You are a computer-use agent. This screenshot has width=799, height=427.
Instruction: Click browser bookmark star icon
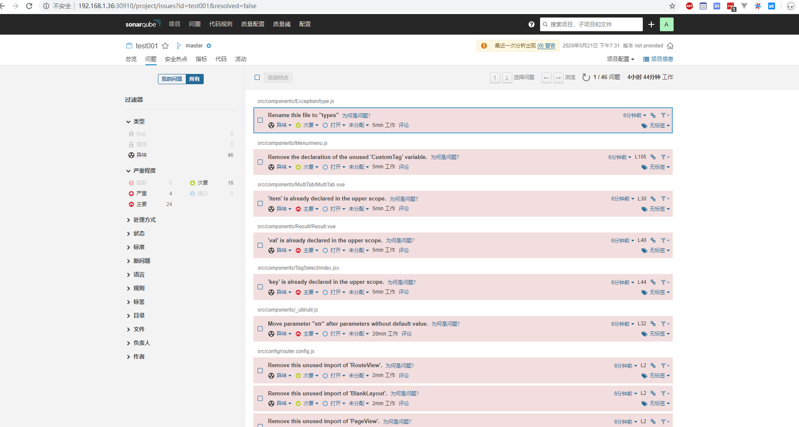pyautogui.click(x=672, y=6)
